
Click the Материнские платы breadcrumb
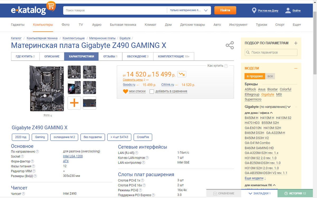click(102, 38)
